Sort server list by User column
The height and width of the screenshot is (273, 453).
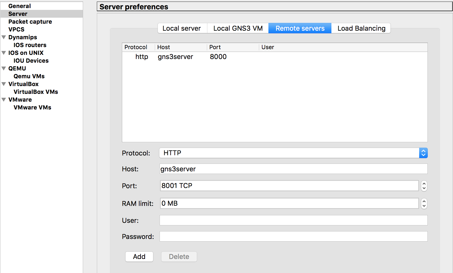coord(343,47)
